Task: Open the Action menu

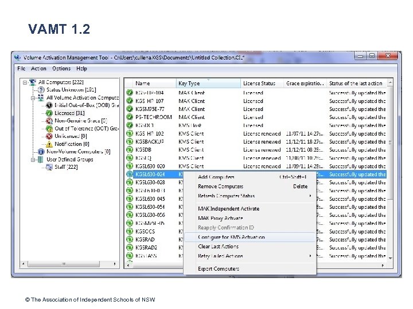Action: pyautogui.click(x=38, y=69)
